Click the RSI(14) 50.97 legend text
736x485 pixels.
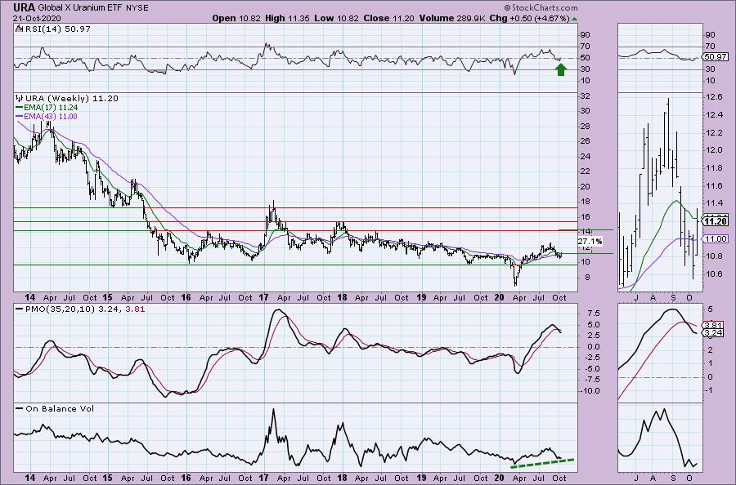(x=56, y=29)
